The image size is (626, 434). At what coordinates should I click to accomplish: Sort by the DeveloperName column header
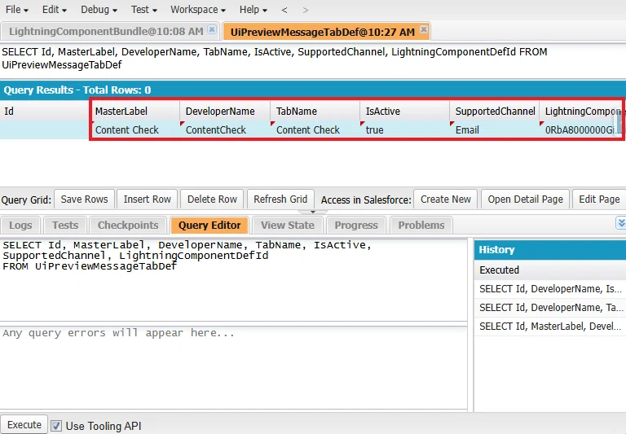(x=225, y=112)
